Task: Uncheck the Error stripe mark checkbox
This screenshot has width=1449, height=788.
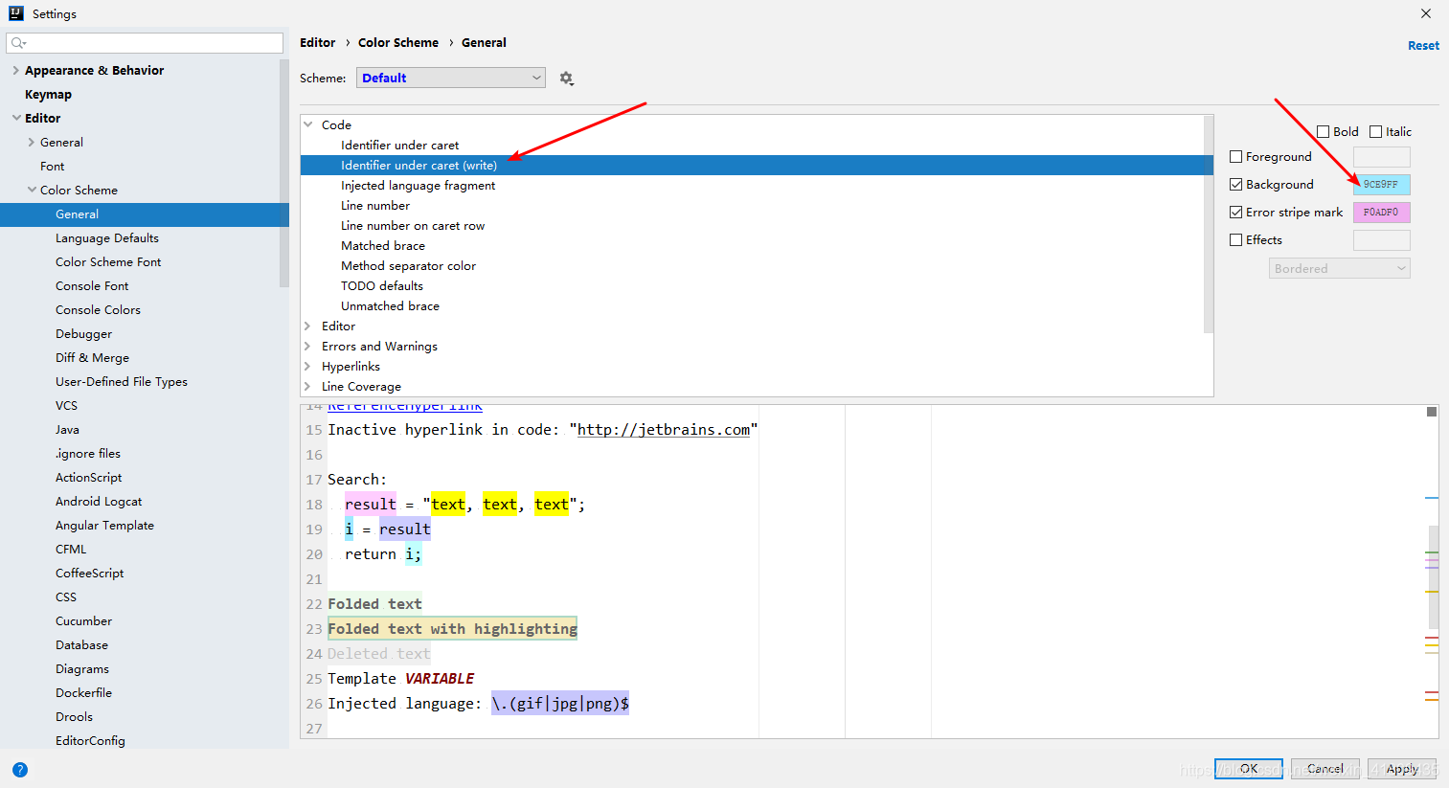Action: coord(1235,213)
